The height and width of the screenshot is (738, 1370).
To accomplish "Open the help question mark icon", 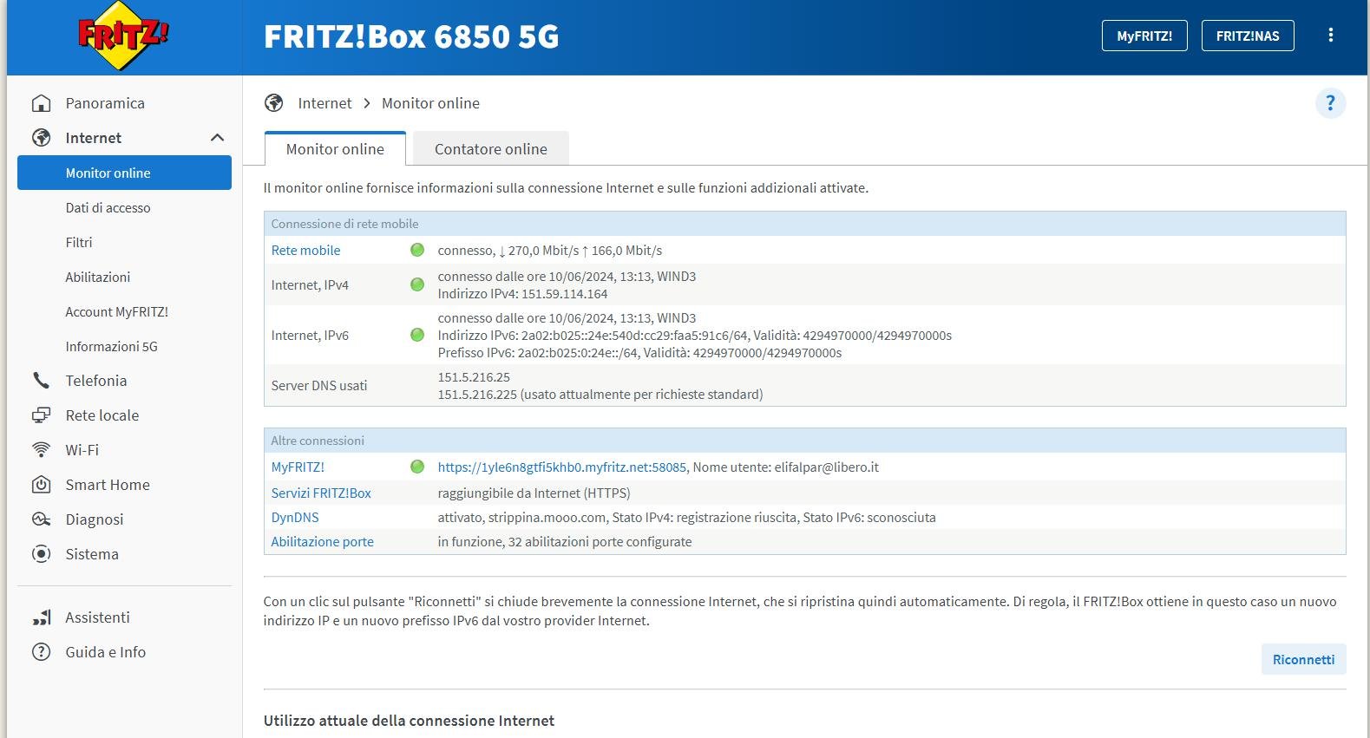I will pyautogui.click(x=1330, y=103).
